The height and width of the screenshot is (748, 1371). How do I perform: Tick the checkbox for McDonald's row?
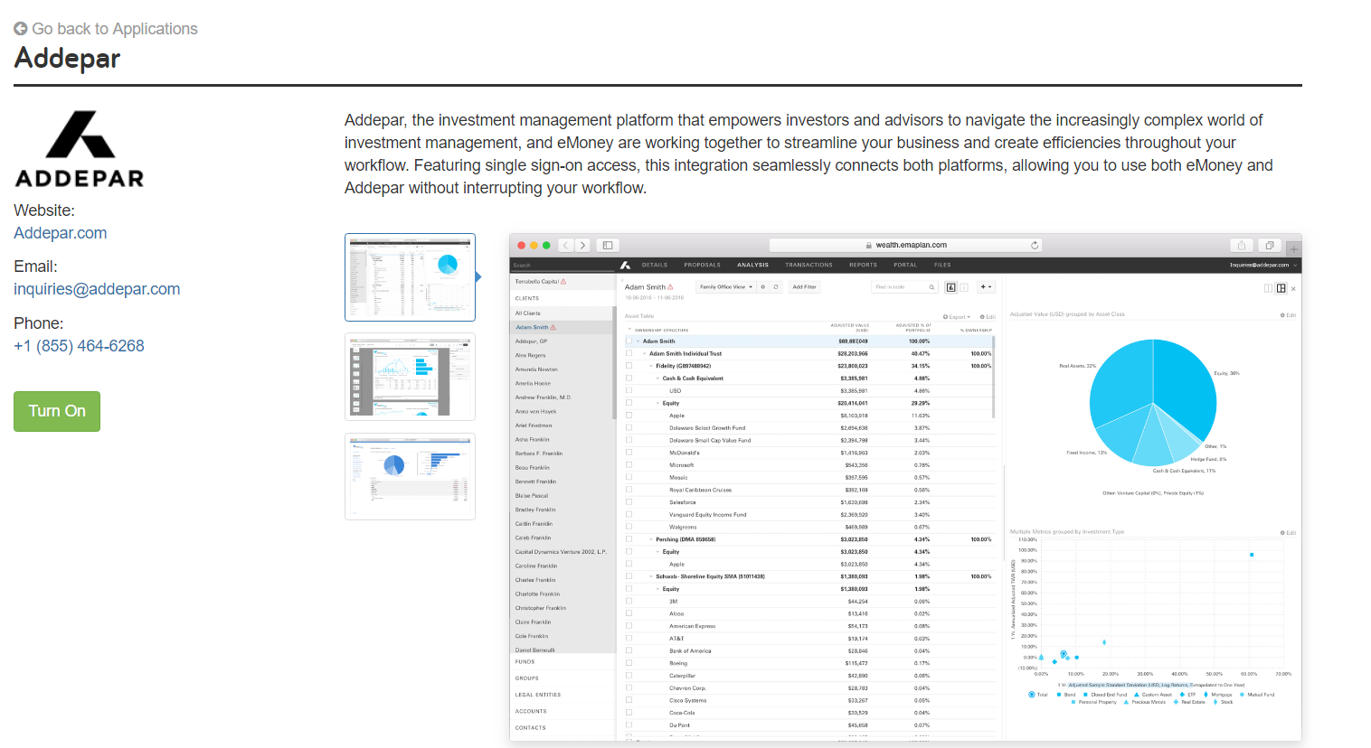click(x=629, y=453)
